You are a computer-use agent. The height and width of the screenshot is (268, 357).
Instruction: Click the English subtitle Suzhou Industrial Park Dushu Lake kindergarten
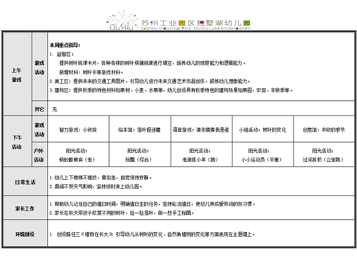[196, 28]
